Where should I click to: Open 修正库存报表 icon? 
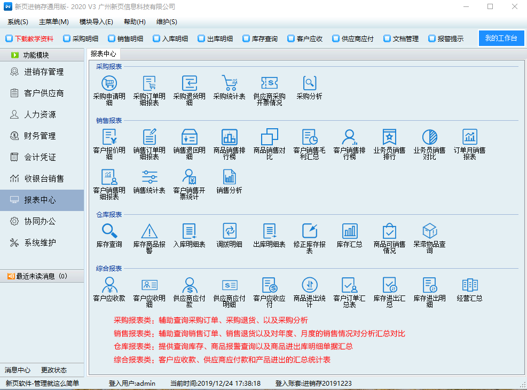309,231
